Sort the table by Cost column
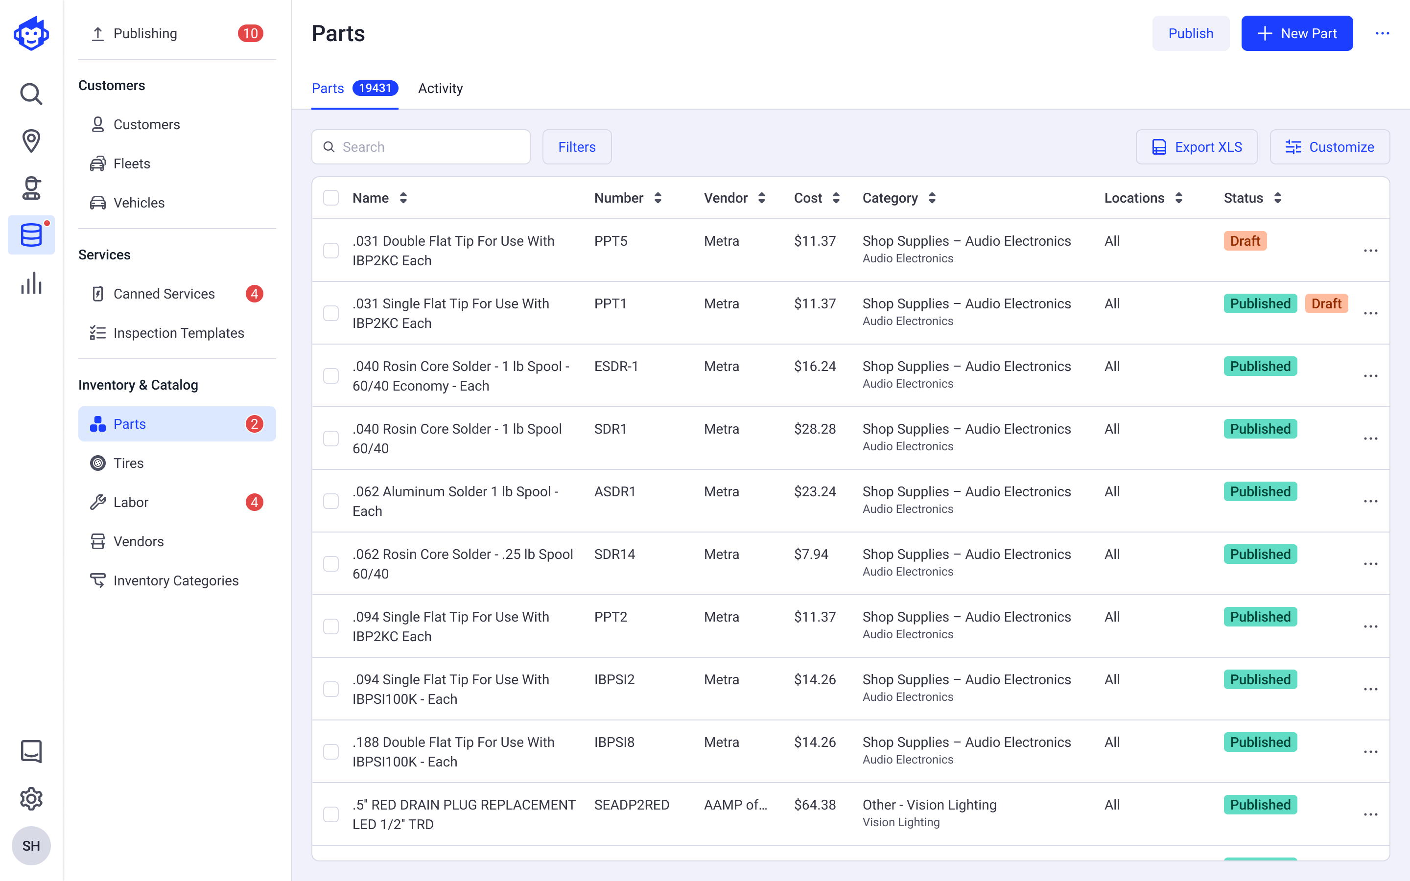The width and height of the screenshot is (1410, 881). pyautogui.click(x=836, y=198)
